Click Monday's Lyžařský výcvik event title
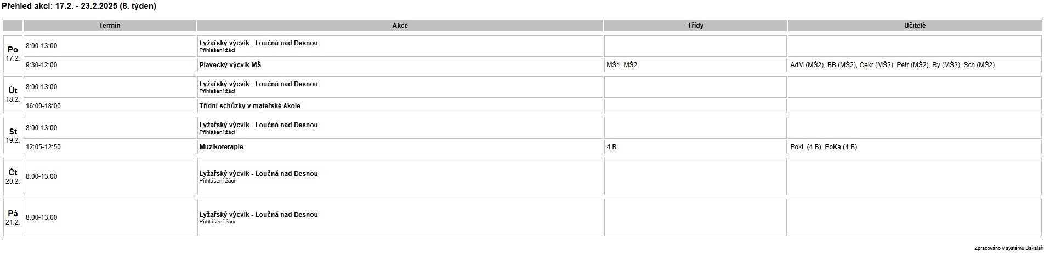1044x253 pixels. pos(258,43)
